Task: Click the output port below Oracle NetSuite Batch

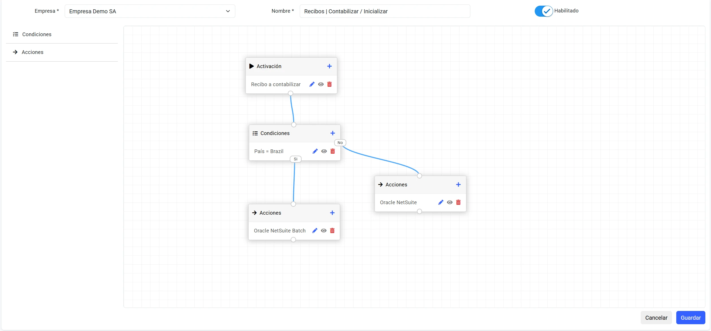Action: click(x=293, y=239)
